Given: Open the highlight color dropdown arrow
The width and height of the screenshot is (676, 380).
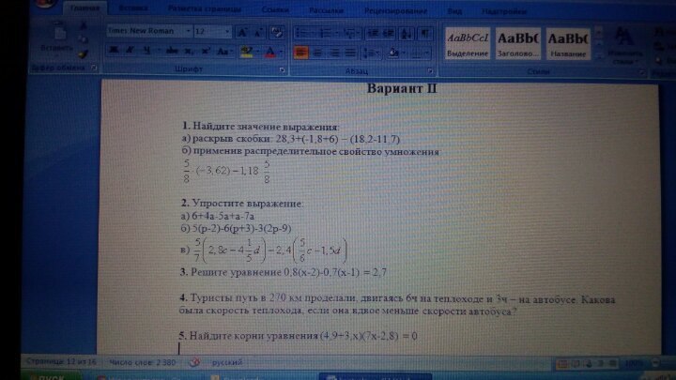Looking at the screenshot, I should point(257,53).
